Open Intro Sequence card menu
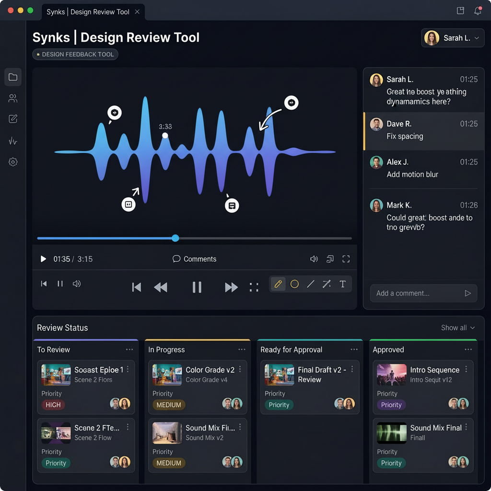This screenshot has height=491, width=491. 466,370
